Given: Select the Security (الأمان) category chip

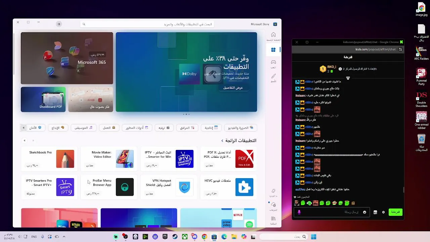Looking at the screenshot, I should [35, 128].
